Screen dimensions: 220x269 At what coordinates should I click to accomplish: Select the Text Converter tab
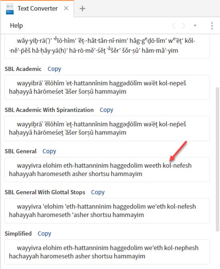(x=38, y=8)
